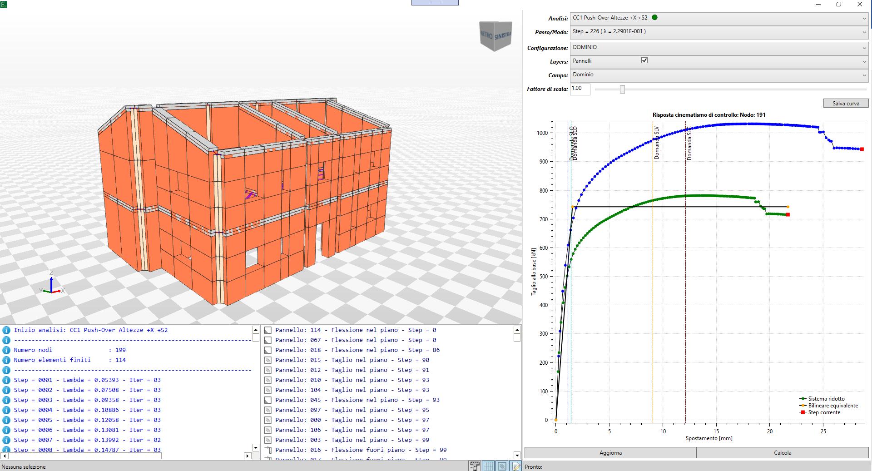Open the Analisi dropdown
Screen dimensions: 872x471
[x=719, y=18]
